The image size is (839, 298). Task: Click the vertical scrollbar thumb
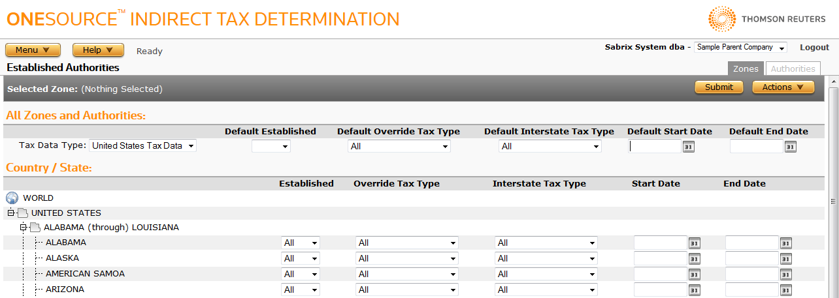(833, 201)
